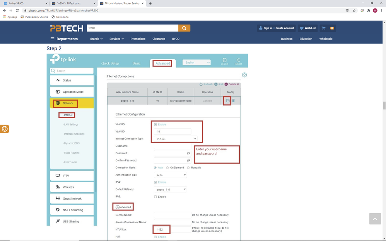Image resolution: width=386 pixels, height=241 pixels.
Task: Click the orange smiley feedback icon
Action: pyautogui.click(x=5, y=129)
